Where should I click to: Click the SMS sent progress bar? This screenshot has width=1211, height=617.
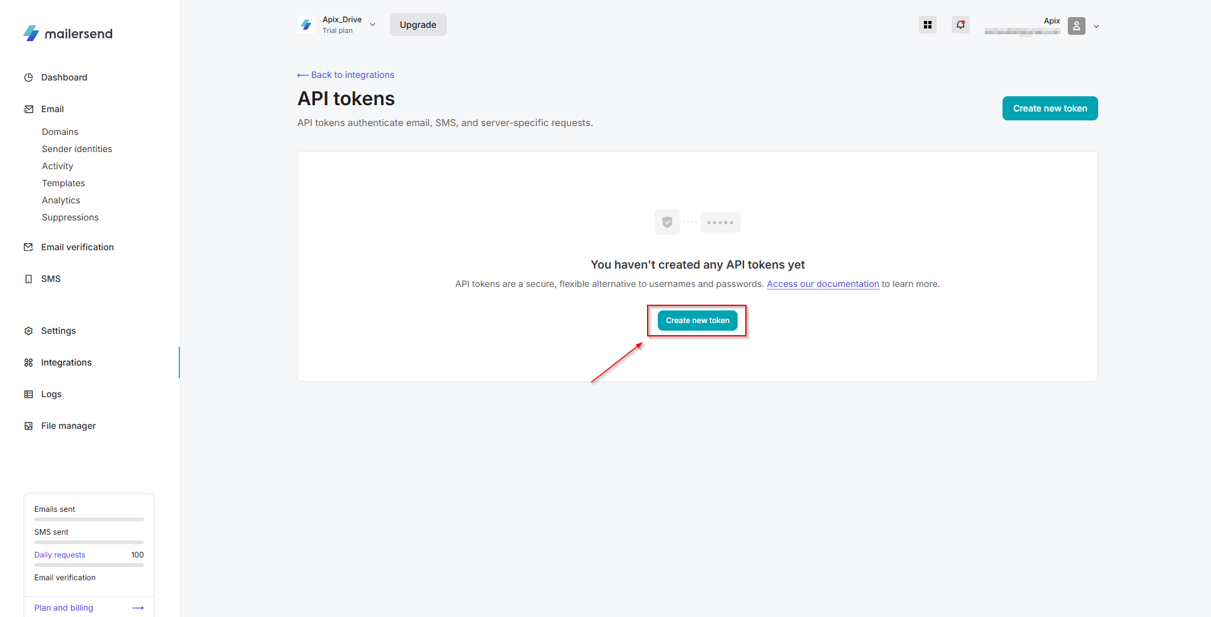click(89, 542)
